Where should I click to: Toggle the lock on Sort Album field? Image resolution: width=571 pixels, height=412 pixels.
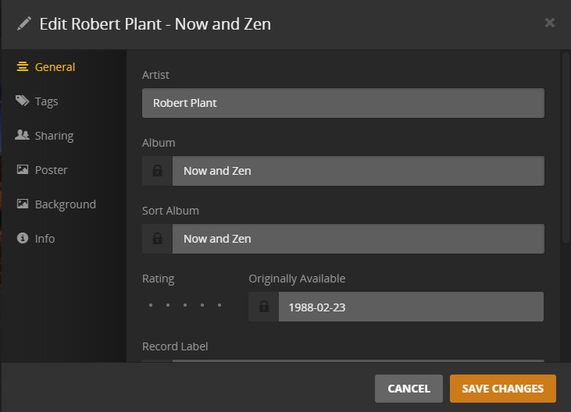pyautogui.click(x=157, y=239)
